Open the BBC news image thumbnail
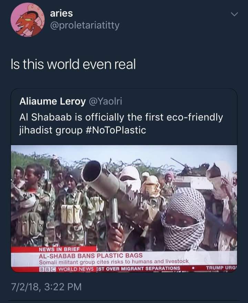Viewport: 248px width, 303px height. point(124,209)
